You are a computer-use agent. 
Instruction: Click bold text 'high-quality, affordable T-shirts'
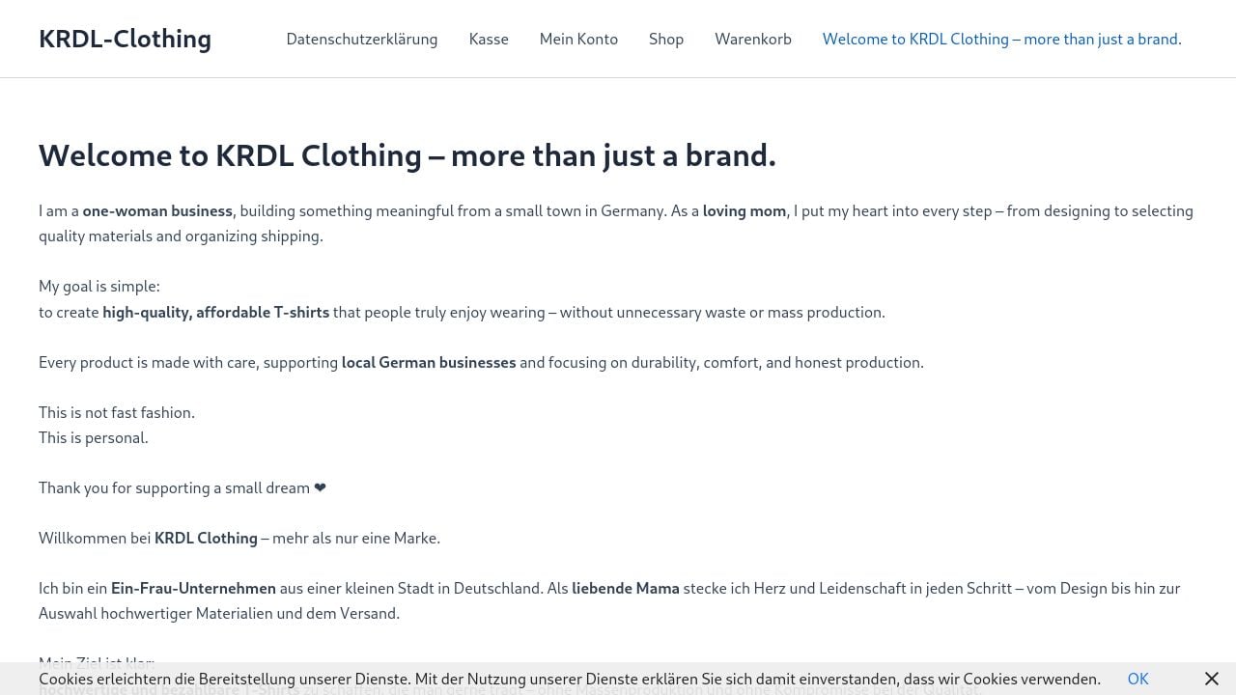216,312
